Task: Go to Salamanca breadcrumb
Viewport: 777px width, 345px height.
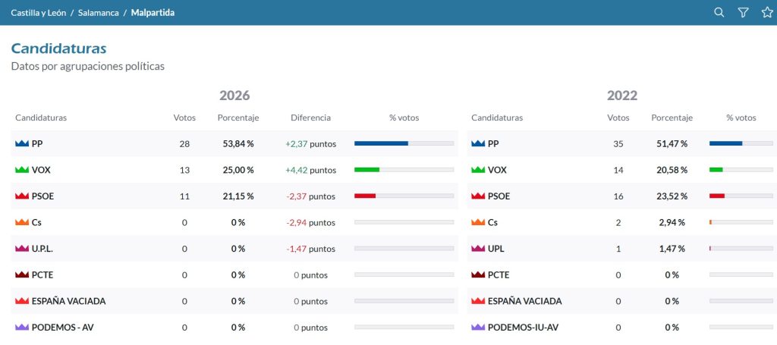Action: pos(98,12)
